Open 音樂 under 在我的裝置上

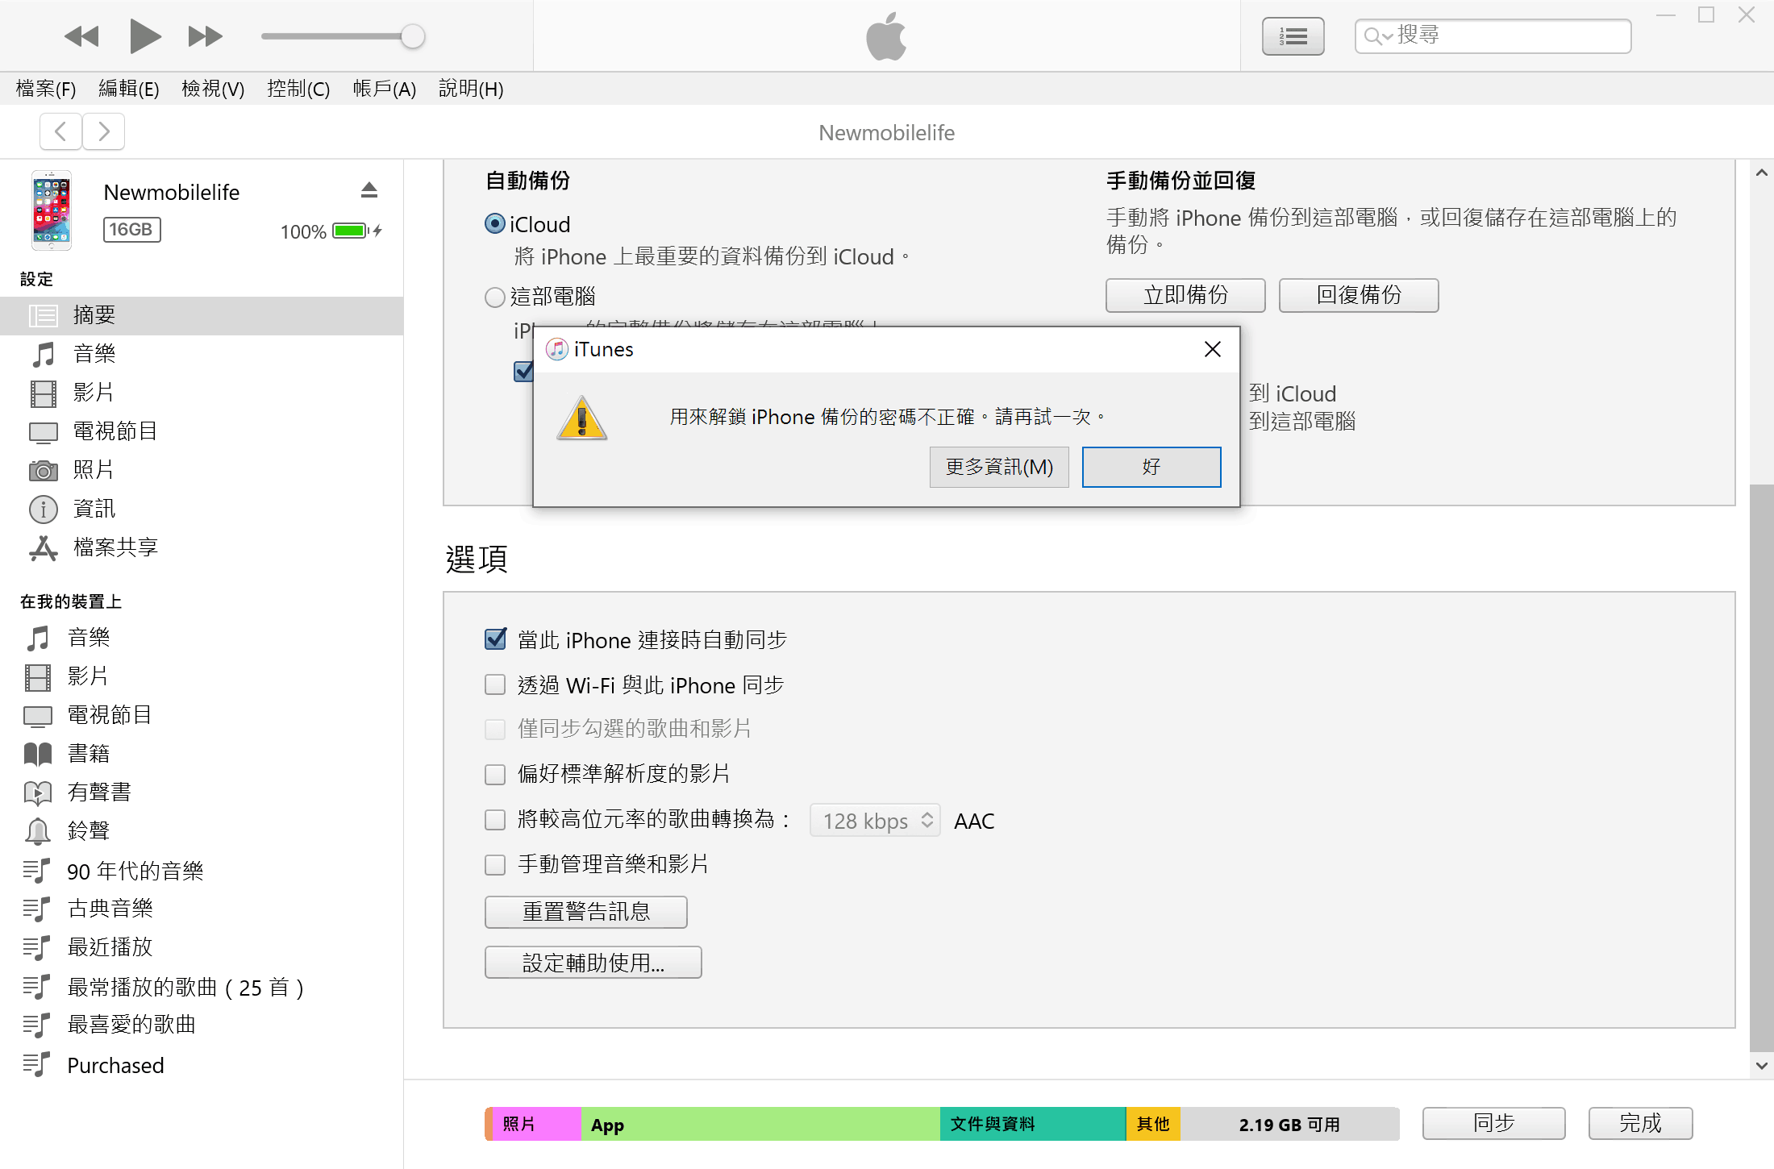pyautogui.click(x=202, y=638)
